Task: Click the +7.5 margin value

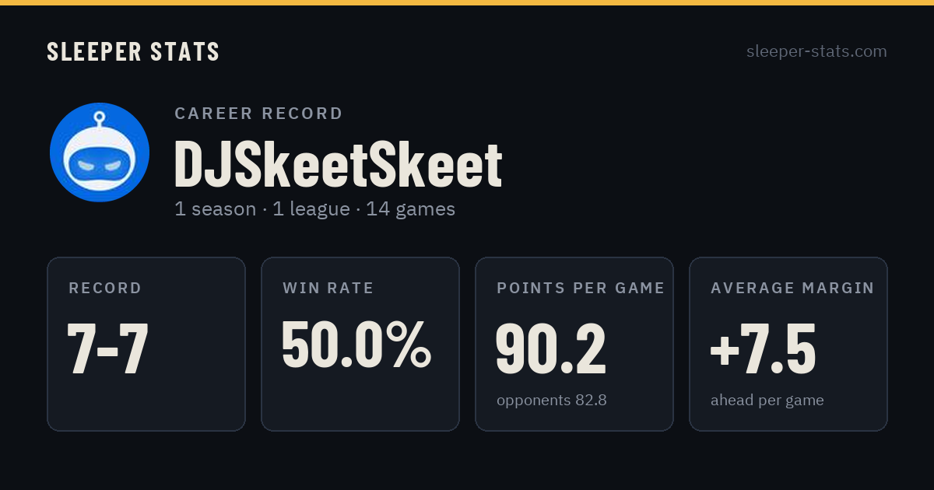Action: pos(763,348)
